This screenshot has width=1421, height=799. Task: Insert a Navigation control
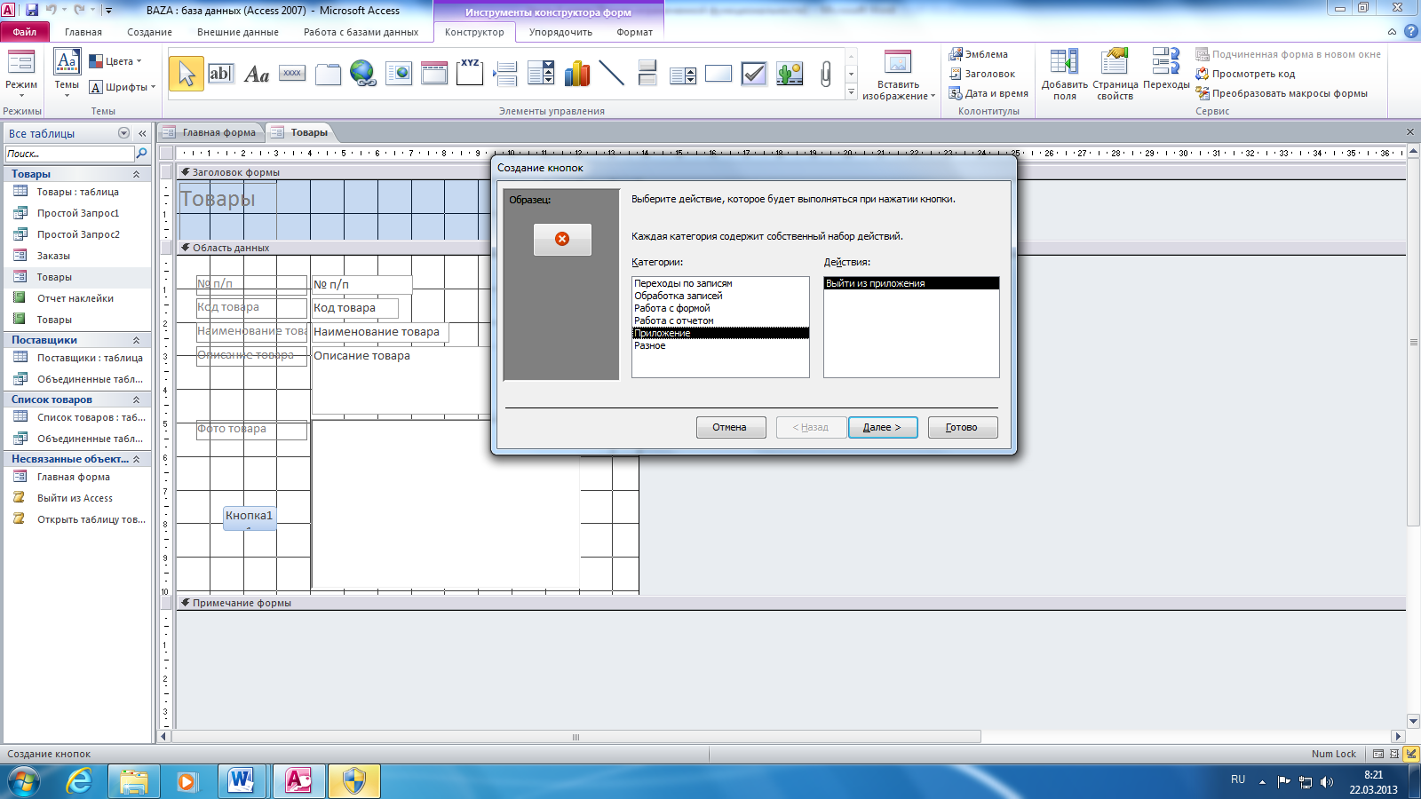click(434, 74)
